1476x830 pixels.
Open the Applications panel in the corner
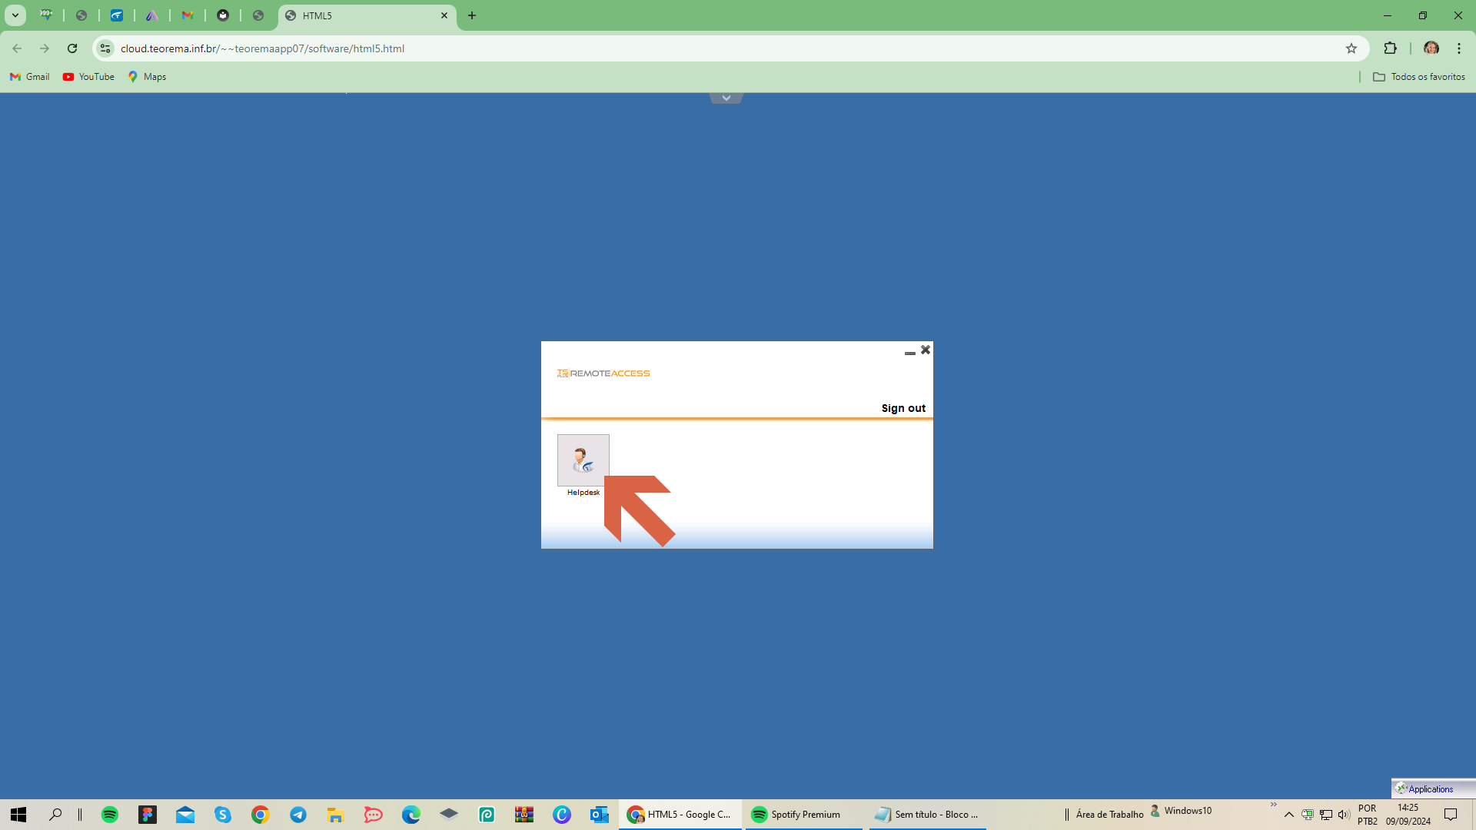pos(1434,788)
